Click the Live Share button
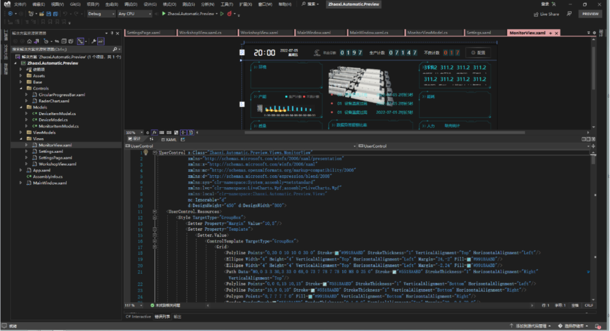Screen dimensions: 610x331 (x=546, y=14)
